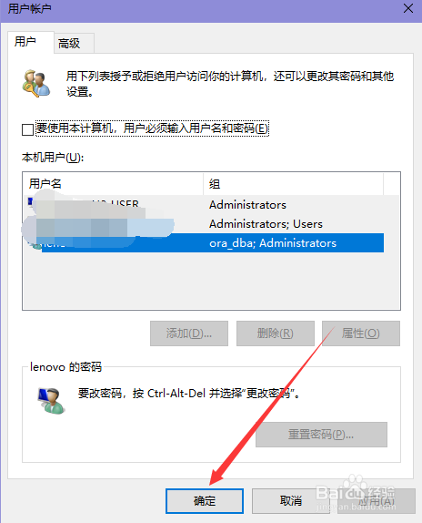Click the 添加(D)... button

189,333
